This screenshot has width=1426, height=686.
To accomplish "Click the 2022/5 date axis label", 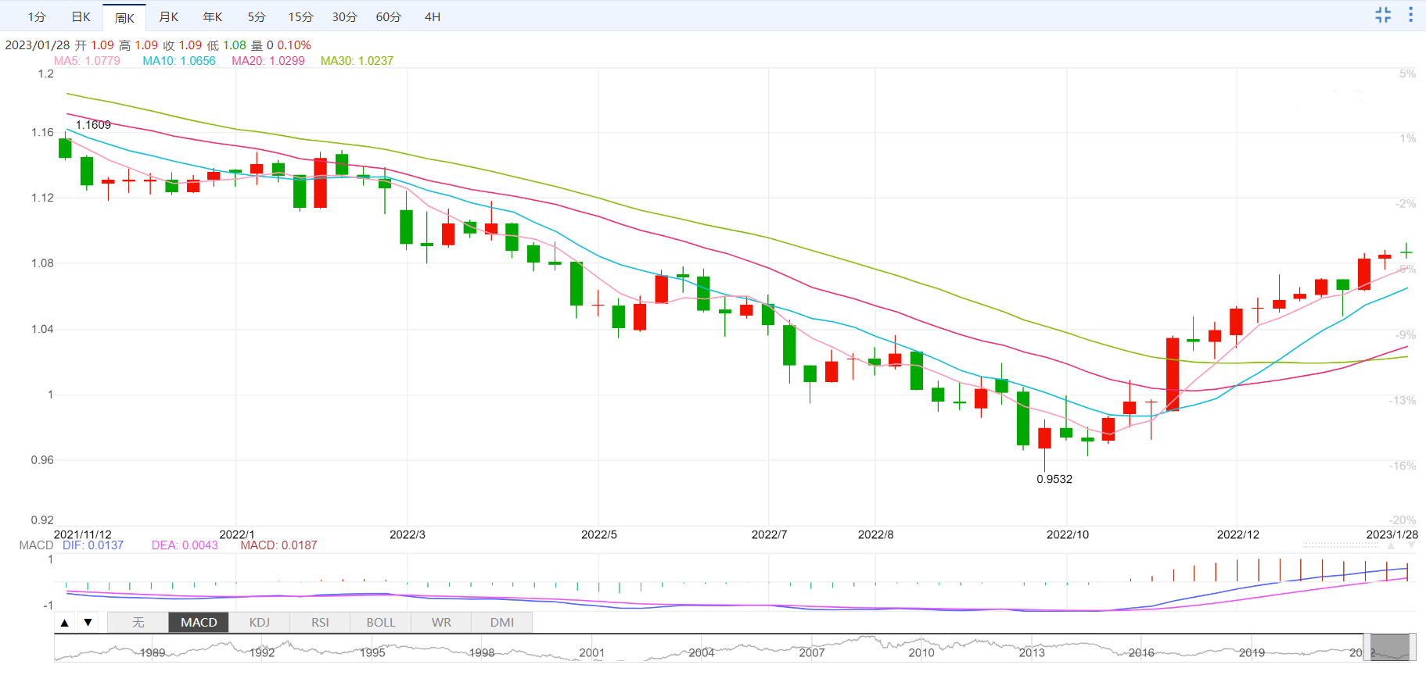I will click(x=599, y=534).
